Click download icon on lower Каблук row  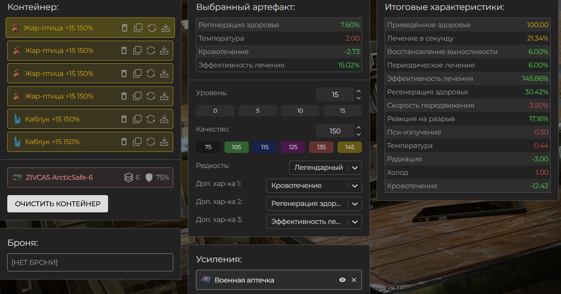click(164, 141)
